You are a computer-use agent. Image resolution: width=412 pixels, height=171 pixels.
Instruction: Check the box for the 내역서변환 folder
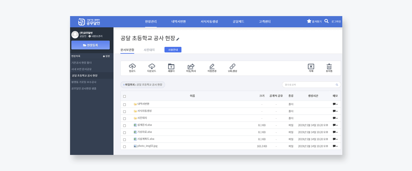tap(124, 104)
